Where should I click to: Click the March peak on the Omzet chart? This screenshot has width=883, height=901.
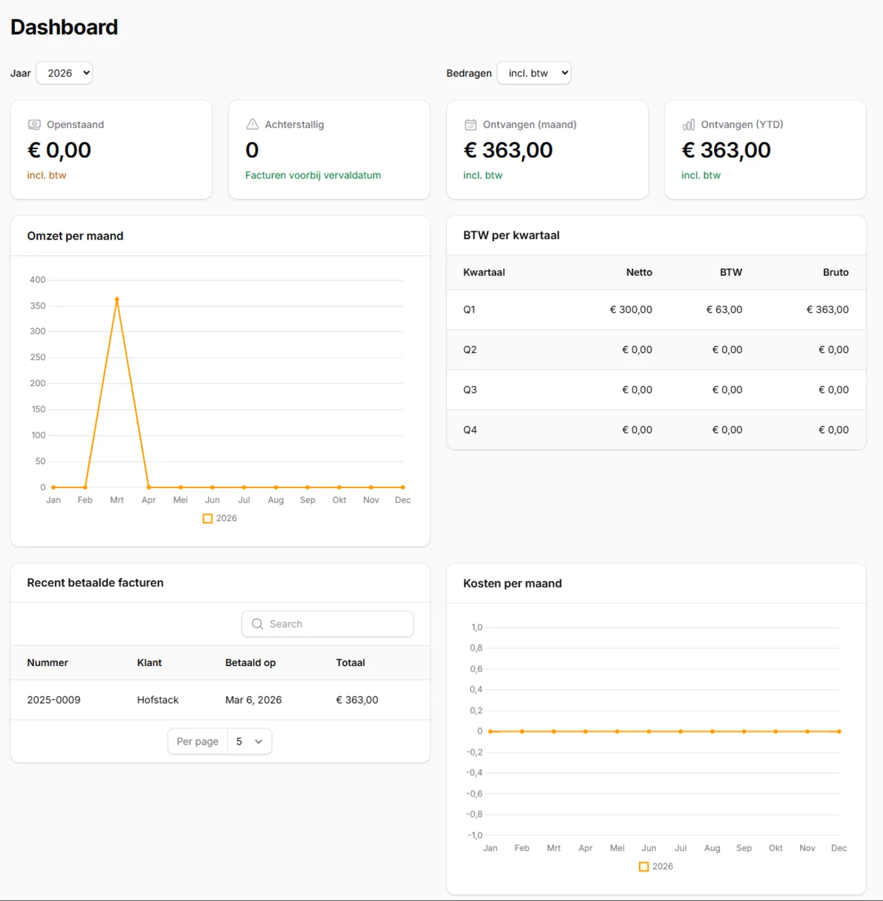pos(116,299)
